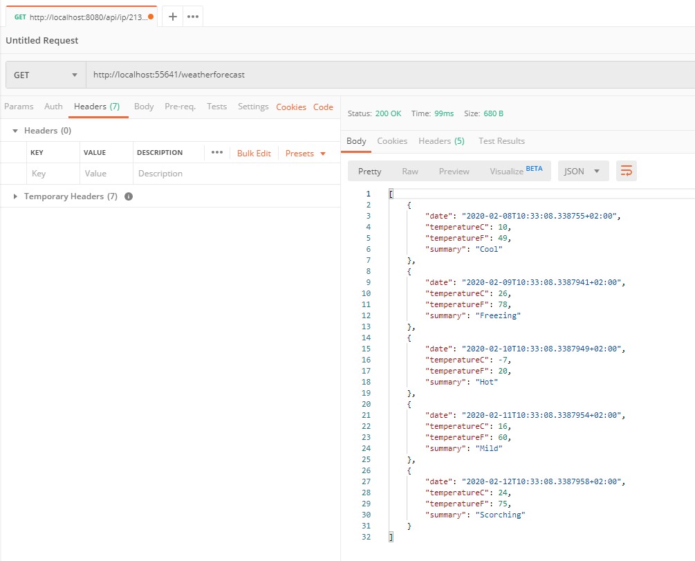This screenshot has height=561, width=695.
Task: Select the Visualize BETA view
Action: (516, 171)
